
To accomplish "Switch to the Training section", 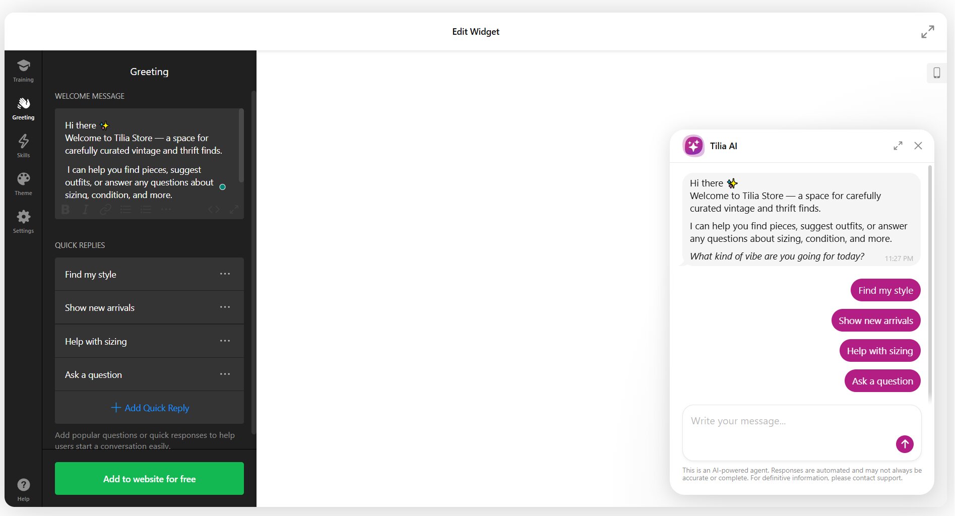I will 23,71.
